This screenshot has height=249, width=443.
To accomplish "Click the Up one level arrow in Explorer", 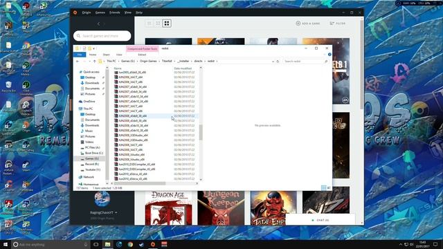I will pos(94,62).
